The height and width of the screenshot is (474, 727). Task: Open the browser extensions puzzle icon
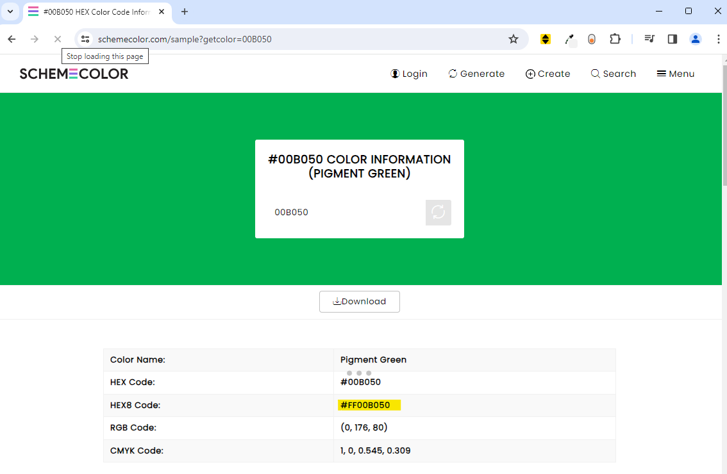pyautogui.click(x=615, y=39)
